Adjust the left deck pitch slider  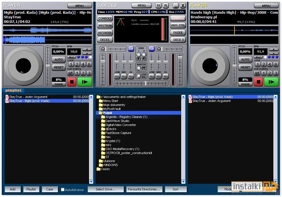[48, 66]
